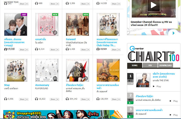181x119 pixels.
Task: Play the number 2 chart song
Action: pos(174,101)
